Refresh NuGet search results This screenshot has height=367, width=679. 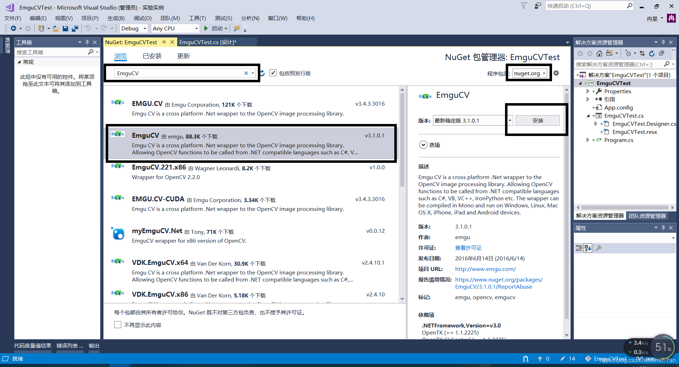[262, 73]
